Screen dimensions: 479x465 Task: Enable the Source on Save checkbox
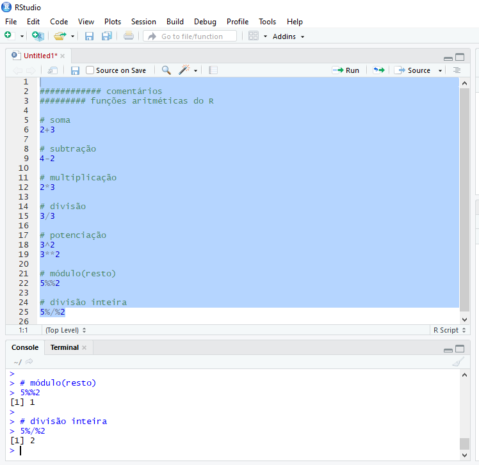pos(90,70)
